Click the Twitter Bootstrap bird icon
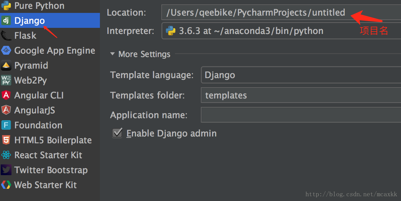The height and width of the screenshot is (201, 401). click(6, 170)
